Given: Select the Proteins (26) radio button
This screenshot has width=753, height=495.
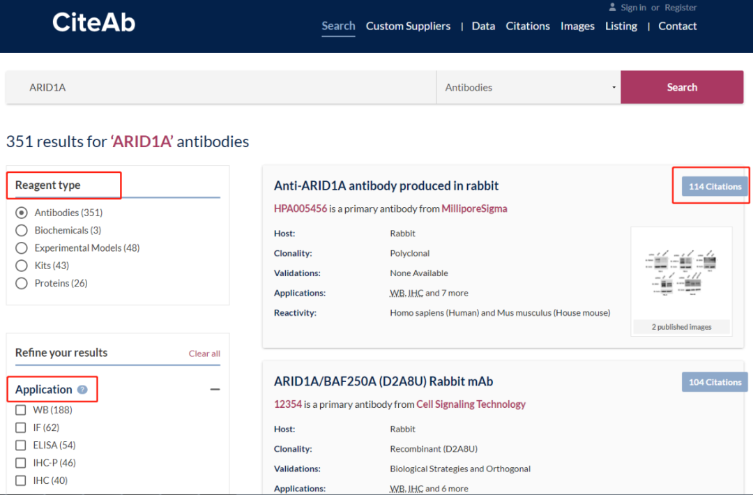Looking at the screenshot, I should pyautogui.click(x=21, y=283).
